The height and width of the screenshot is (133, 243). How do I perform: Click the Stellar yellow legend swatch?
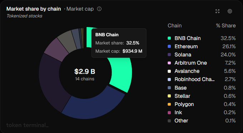point(169,96)
